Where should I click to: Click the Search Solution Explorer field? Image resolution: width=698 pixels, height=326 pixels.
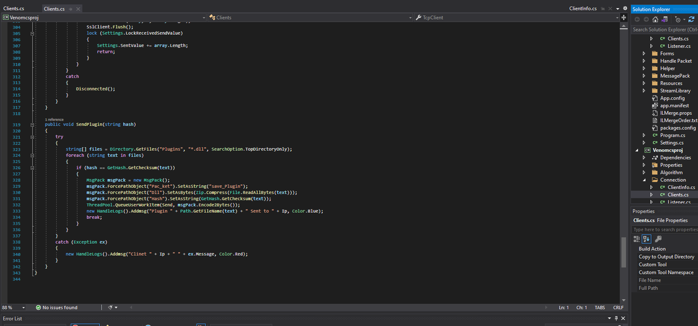[x=663, y=29]
